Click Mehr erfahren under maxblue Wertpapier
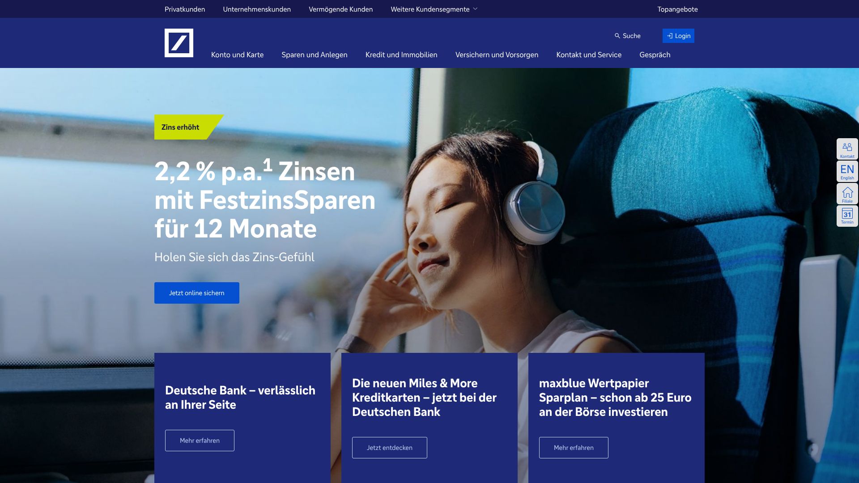Screen dimensions: 859x483 (x=574, y=448)
